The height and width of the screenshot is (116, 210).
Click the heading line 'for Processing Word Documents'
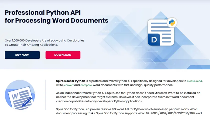[56, 21]
